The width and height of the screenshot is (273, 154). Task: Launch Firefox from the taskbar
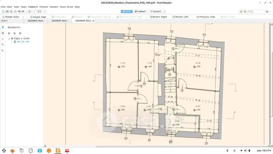coord(13,150)
